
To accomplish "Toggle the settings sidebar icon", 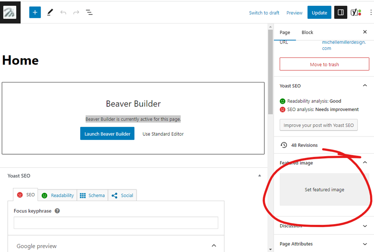I will tap(341, 12).
